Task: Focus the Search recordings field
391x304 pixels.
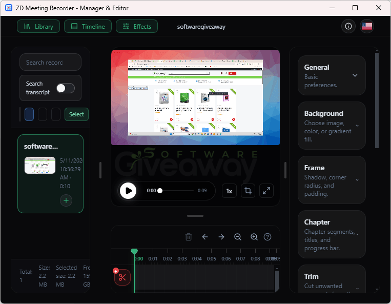Action: point(50,63)
